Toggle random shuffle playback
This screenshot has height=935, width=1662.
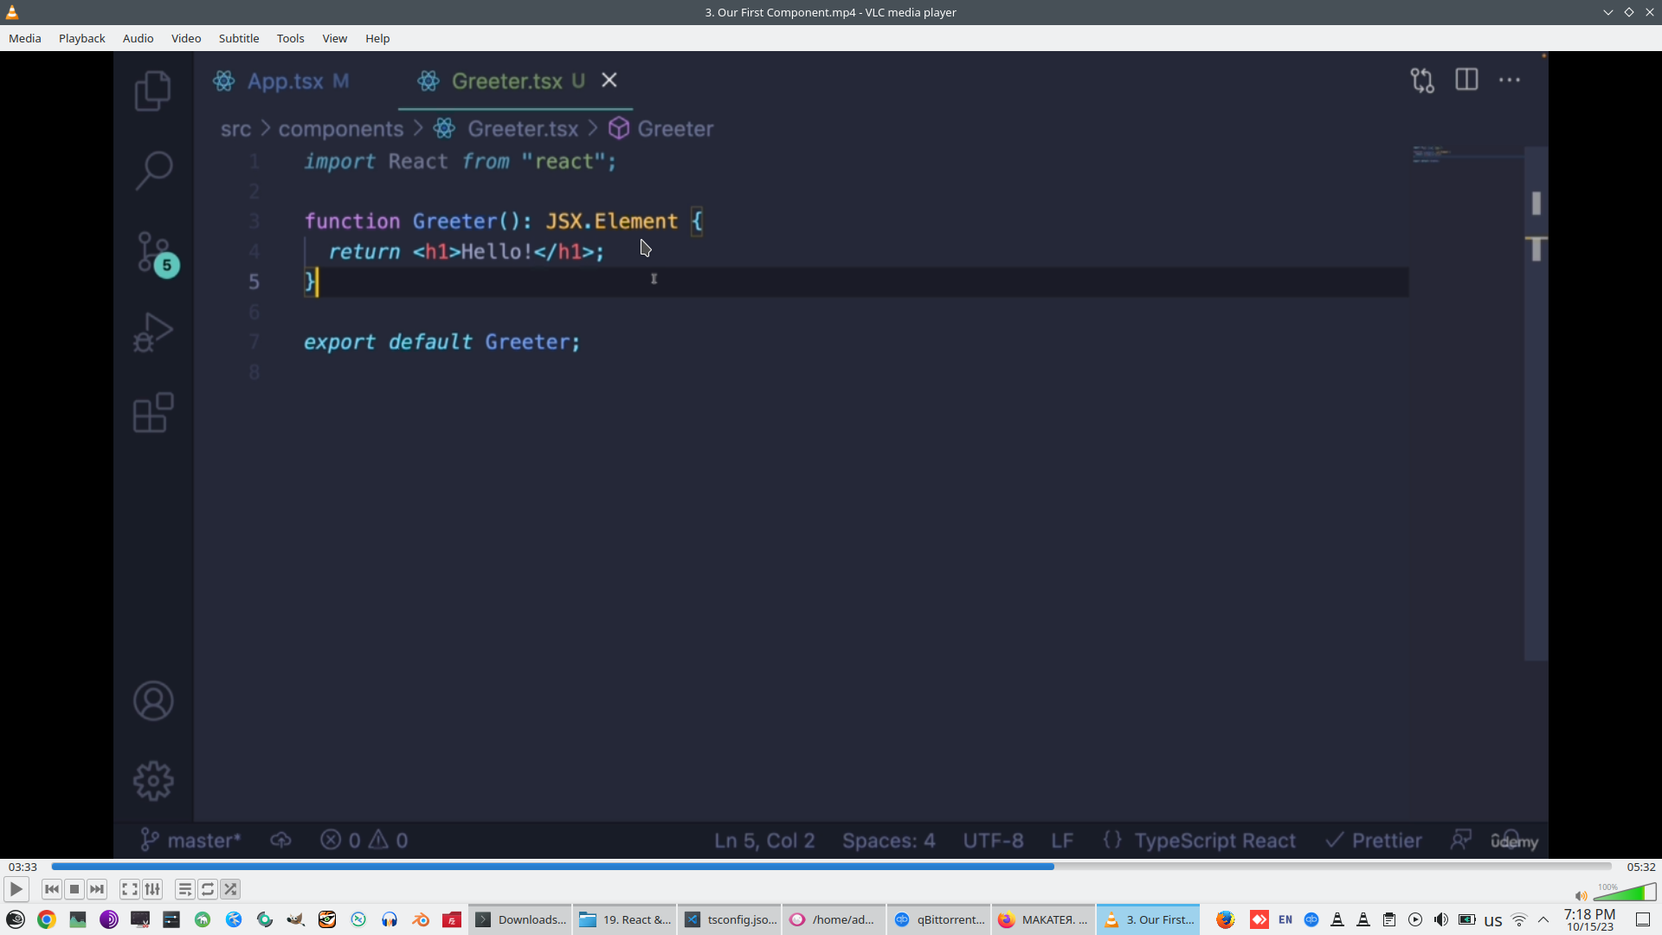(x=230, y=889)
